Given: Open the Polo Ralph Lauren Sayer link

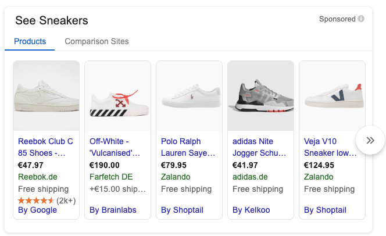Looking at the screenshot, I should 188,147.
